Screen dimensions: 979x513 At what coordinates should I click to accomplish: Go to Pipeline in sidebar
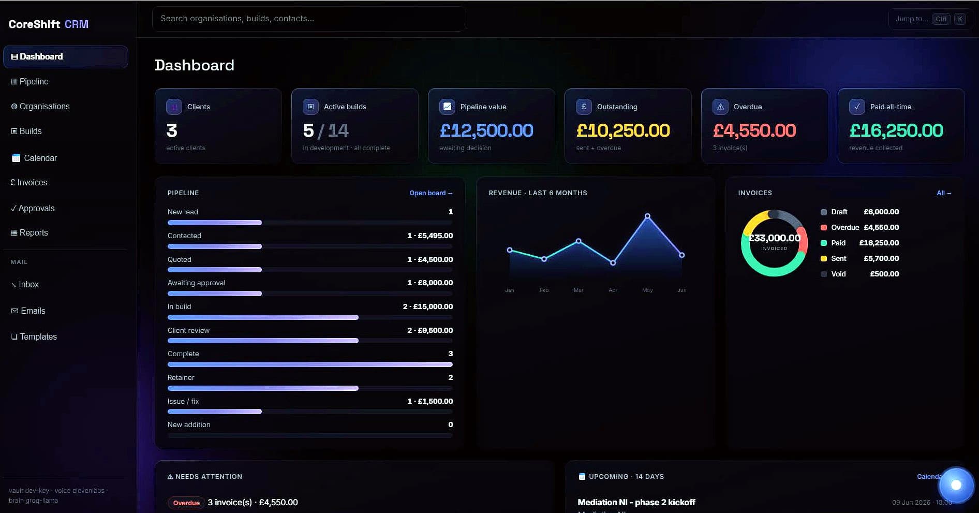[66, 82]
